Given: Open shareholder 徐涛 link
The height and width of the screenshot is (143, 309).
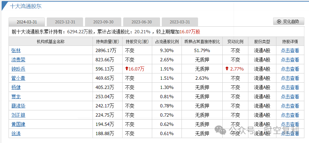Looking at the screenshot, I should (x=16, y=133).
